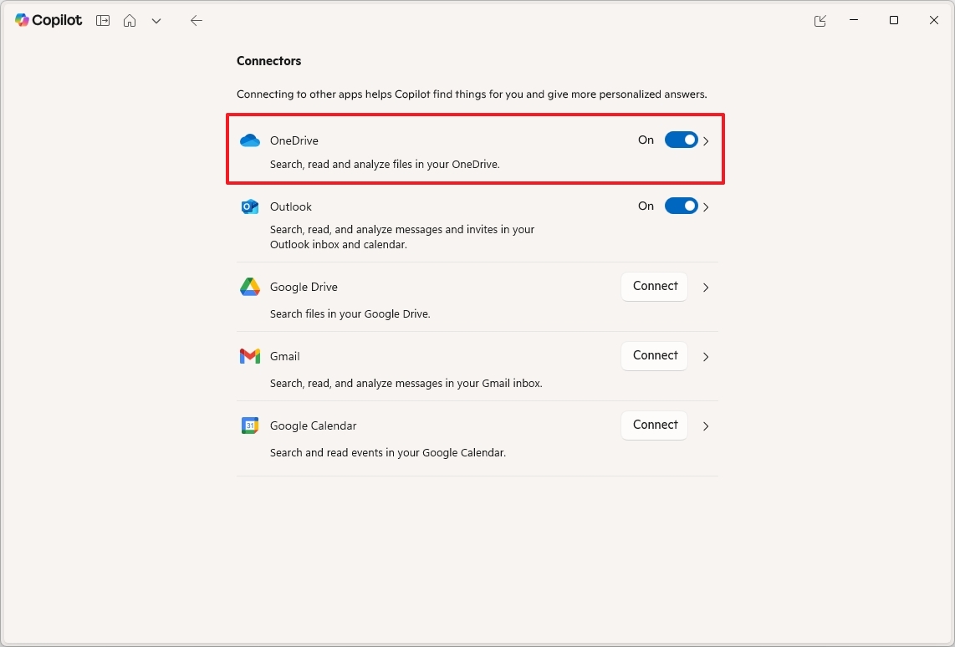Click the back arrow button
The height and width of the screenshot is (647, 955).
pyautogui.click(x=197, y=21)
